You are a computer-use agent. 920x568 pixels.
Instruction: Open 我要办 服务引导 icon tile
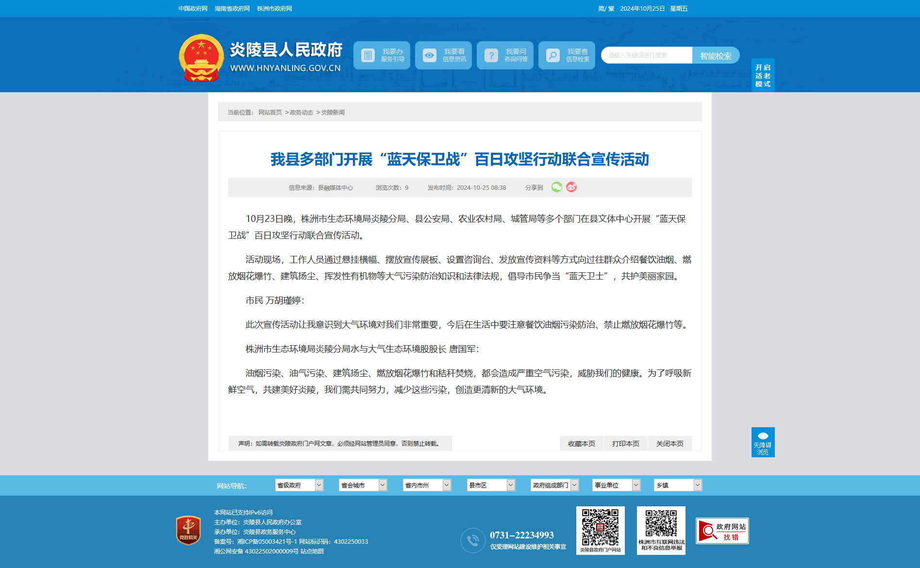tap(382, 55)
